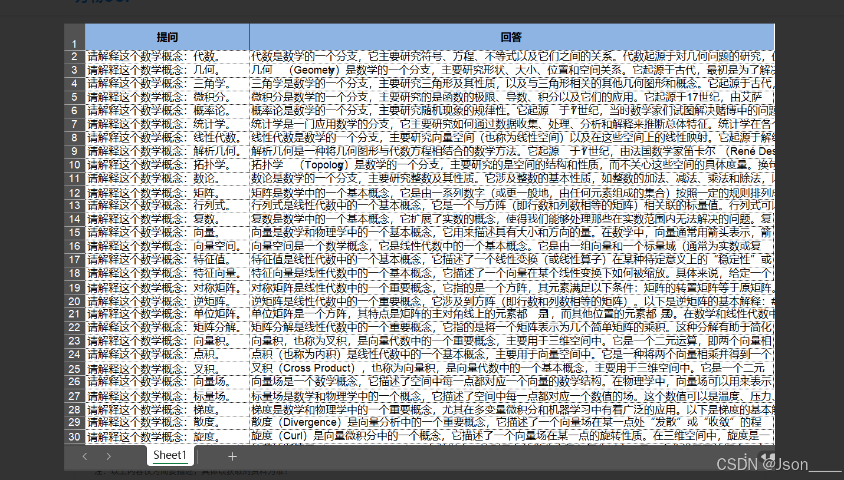Click cell 请解释这个数学概念：矩阵。

[x=167, y=193]
